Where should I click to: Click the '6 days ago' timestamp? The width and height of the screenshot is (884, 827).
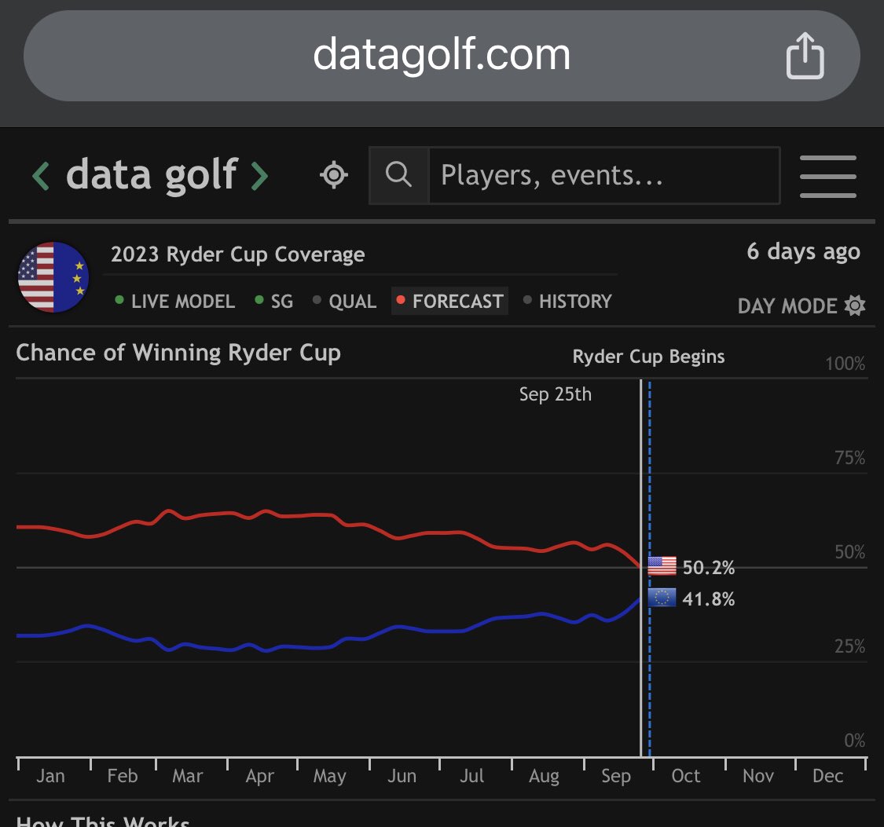[803, 252]
